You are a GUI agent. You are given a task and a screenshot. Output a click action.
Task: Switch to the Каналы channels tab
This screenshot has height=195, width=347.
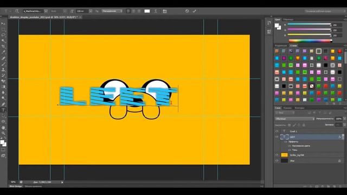point(287,108)
